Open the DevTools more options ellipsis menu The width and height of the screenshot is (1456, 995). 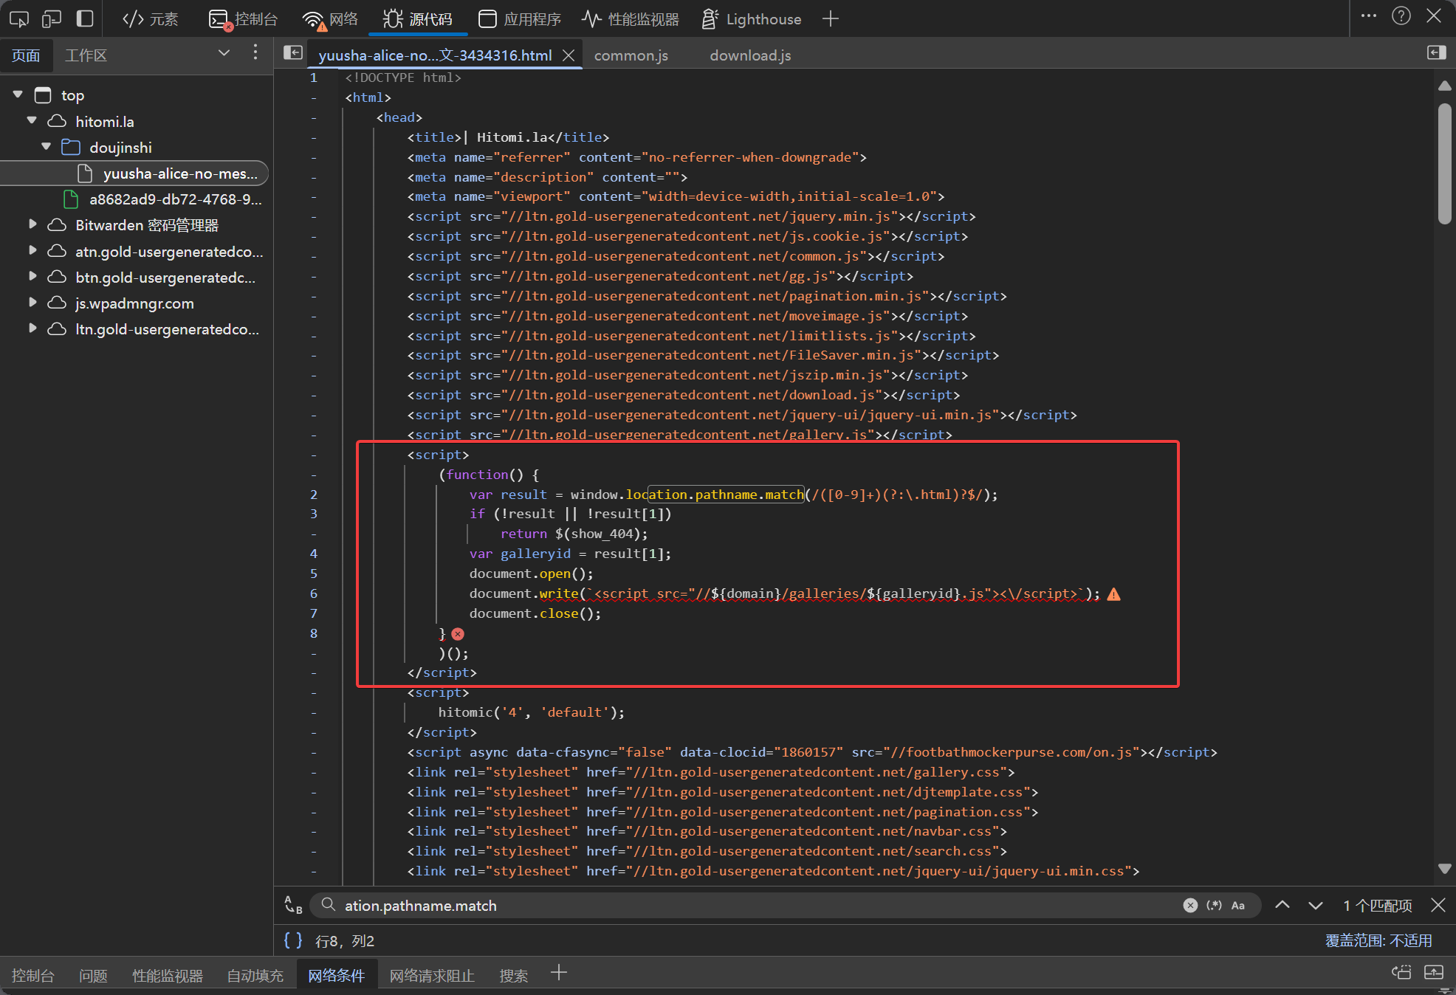pyautogui.click(x=1369, y=16)
